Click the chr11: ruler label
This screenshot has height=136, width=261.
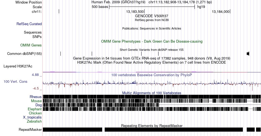click(x=37, y=11)
